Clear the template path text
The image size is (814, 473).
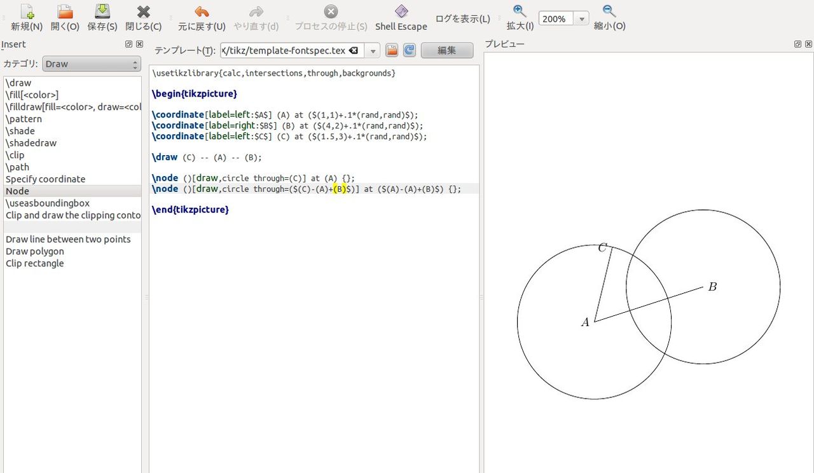[x=354, y=50]
